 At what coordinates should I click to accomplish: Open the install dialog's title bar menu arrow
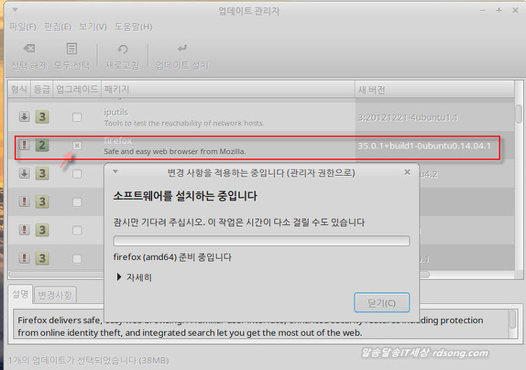coord(116,172)
